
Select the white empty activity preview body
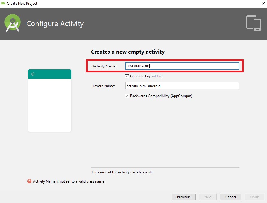point(50,105)
